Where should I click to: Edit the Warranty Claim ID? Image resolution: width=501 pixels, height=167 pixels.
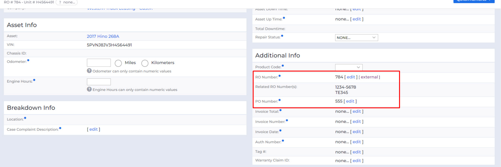(x=357, y=160)
